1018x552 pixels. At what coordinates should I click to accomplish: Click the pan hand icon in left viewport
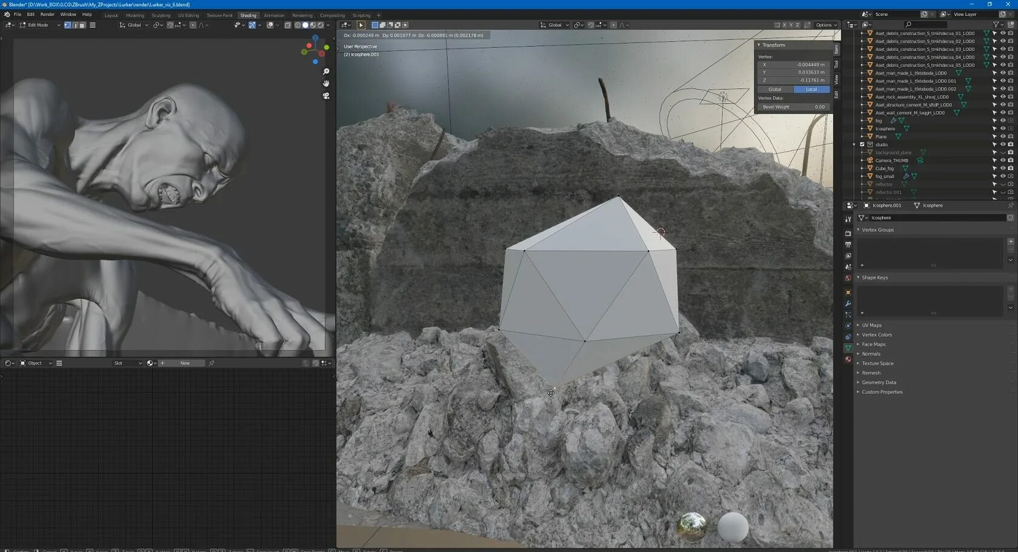326,84
